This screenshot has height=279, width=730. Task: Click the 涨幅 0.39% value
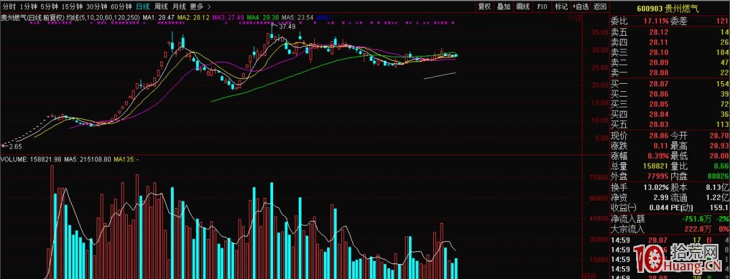pyautogui.click(x=657, y=156)
